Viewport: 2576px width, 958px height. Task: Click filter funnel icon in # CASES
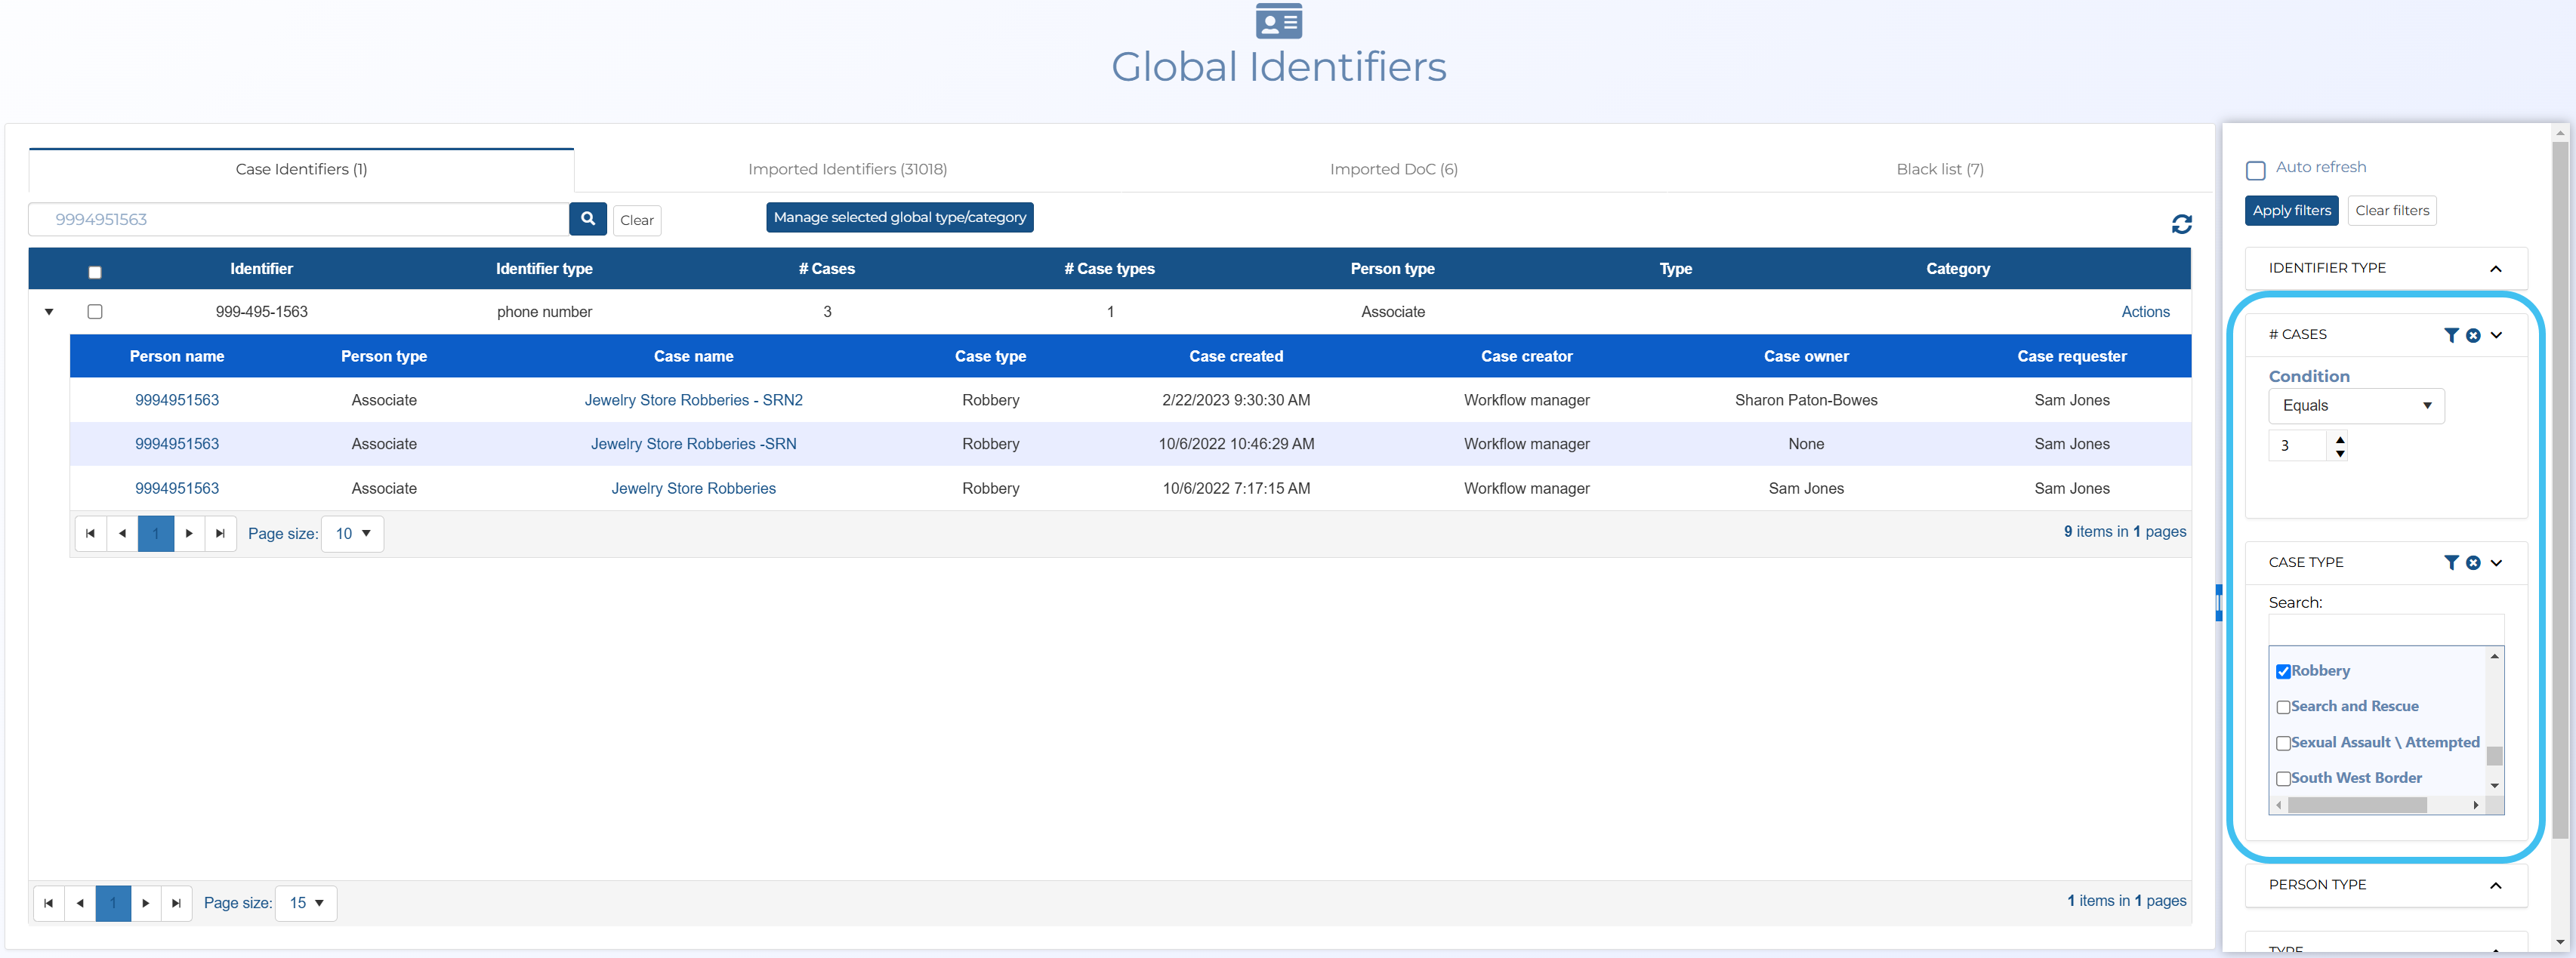2450,335
